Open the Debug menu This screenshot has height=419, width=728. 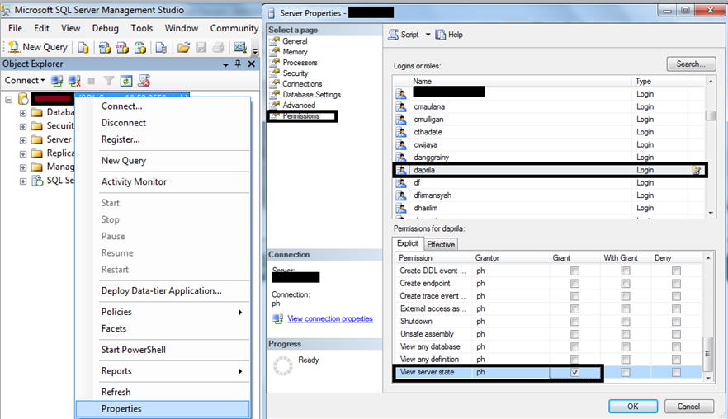click(x=106, y=28)
